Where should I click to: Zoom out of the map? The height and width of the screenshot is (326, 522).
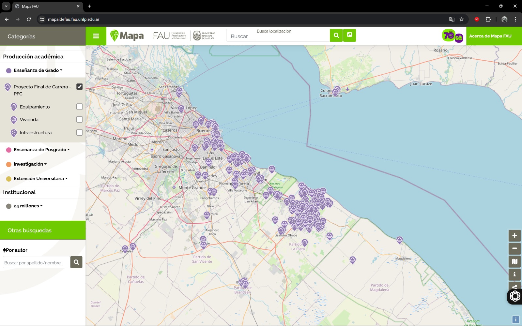click(514, 249)
